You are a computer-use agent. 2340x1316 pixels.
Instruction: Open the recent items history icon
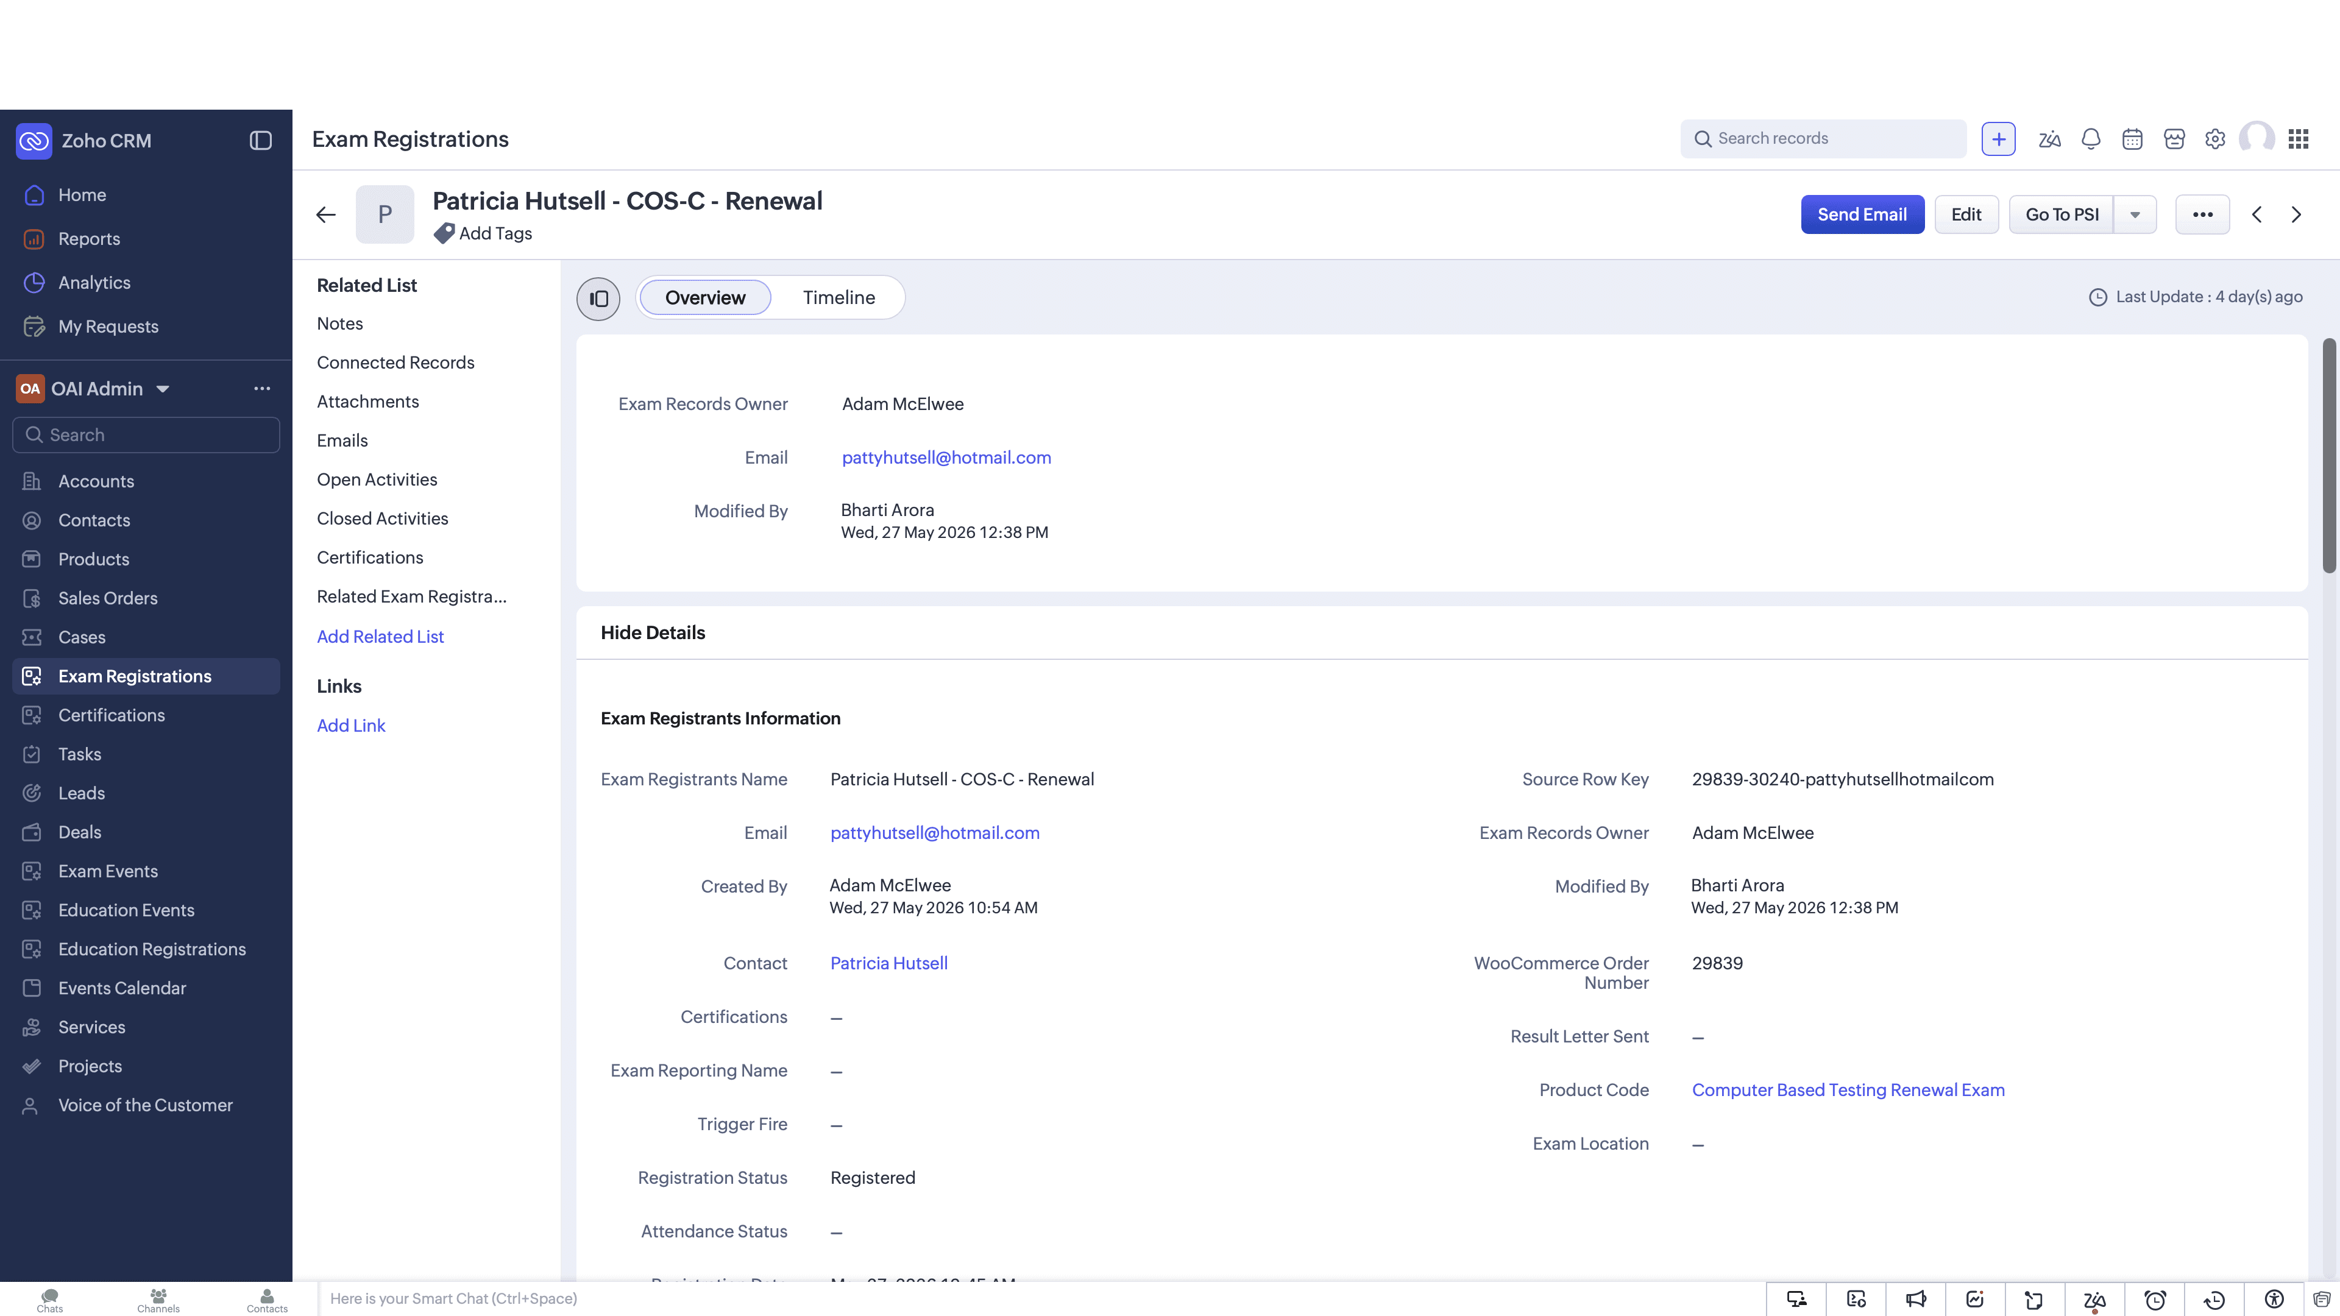[2214, 1300]
